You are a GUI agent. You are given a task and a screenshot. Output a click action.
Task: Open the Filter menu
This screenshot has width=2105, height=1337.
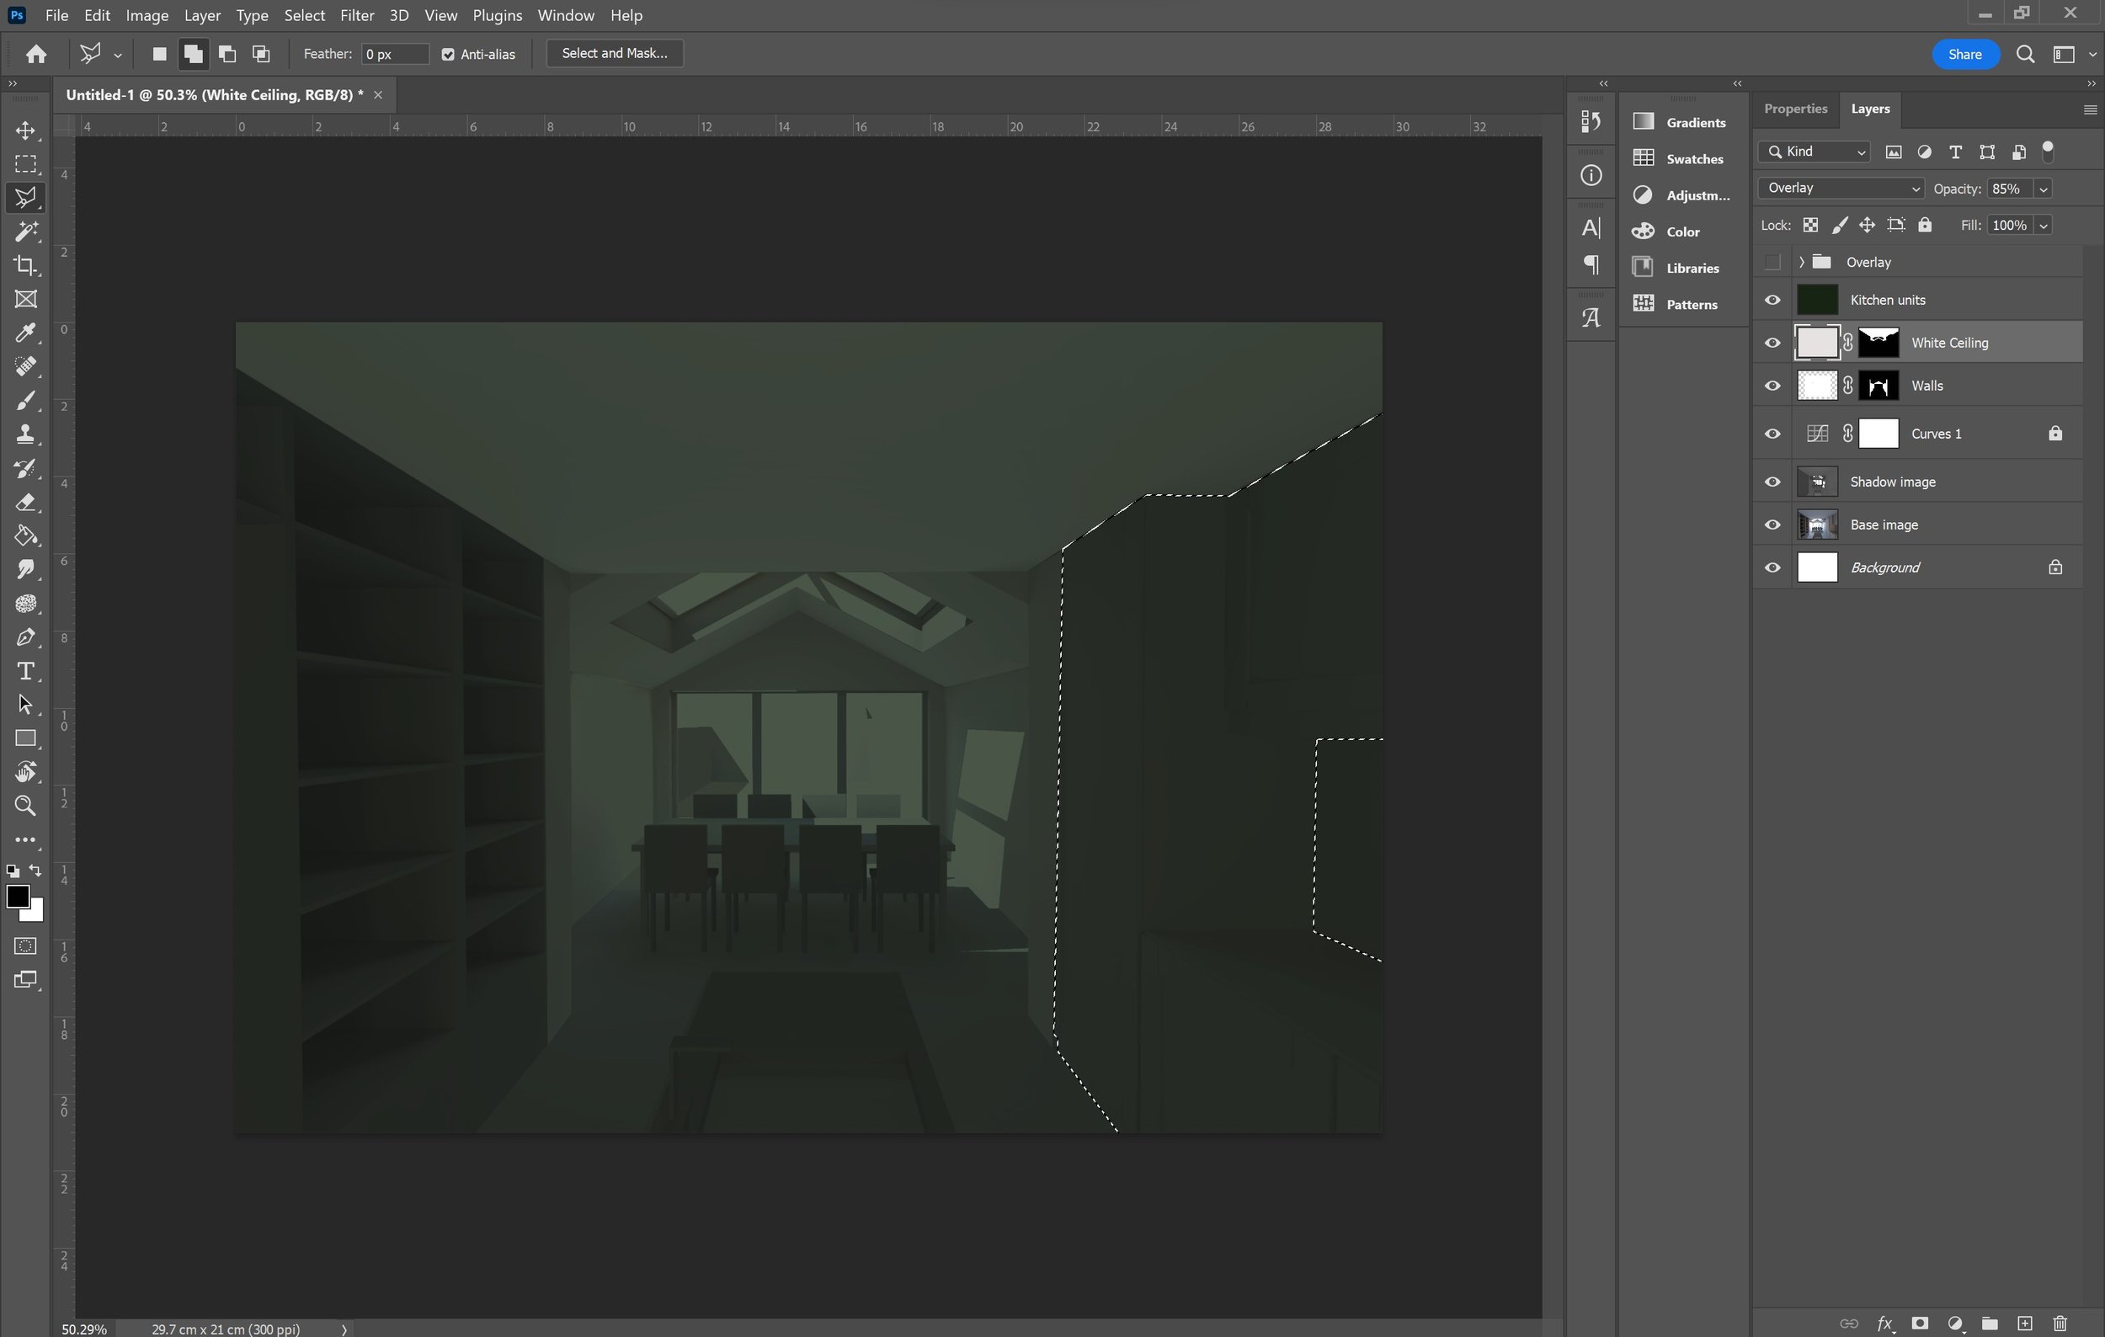pos(357,16)
